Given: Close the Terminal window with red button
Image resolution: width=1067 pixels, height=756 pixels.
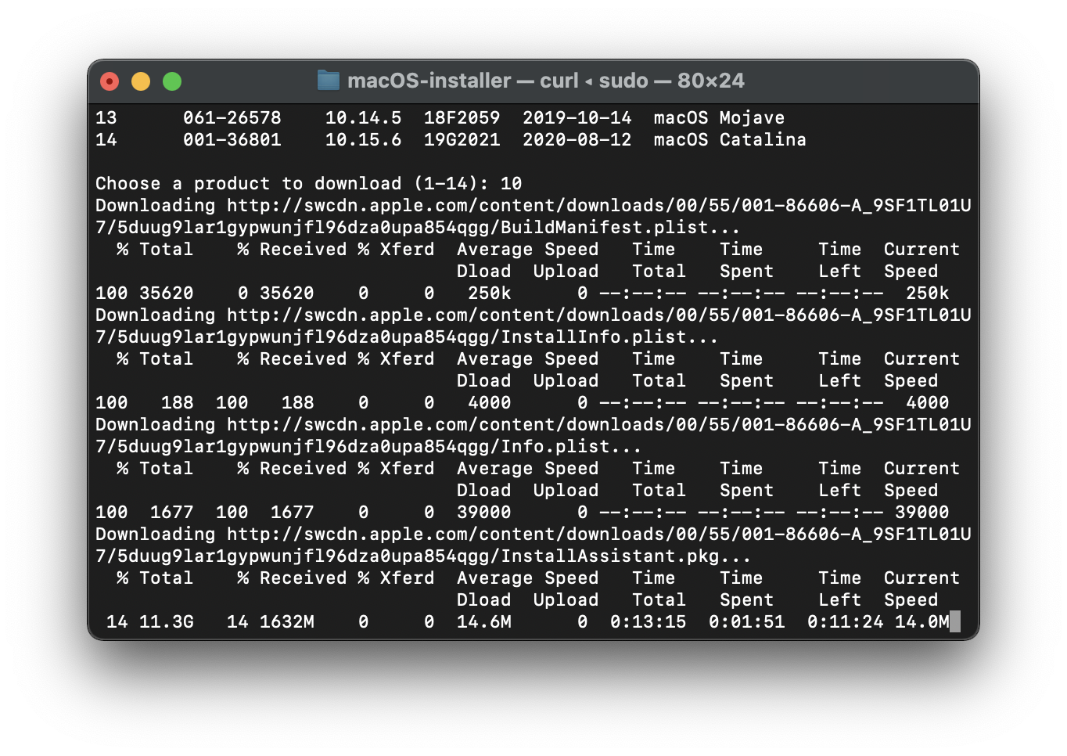Looking at the screenshot, I should click(110, 81).
